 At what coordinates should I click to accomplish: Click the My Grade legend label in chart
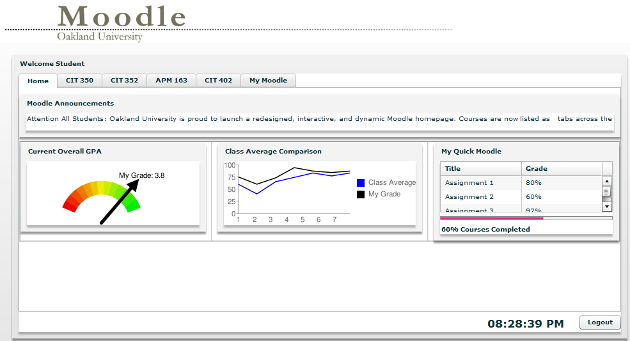pos(384,194)
